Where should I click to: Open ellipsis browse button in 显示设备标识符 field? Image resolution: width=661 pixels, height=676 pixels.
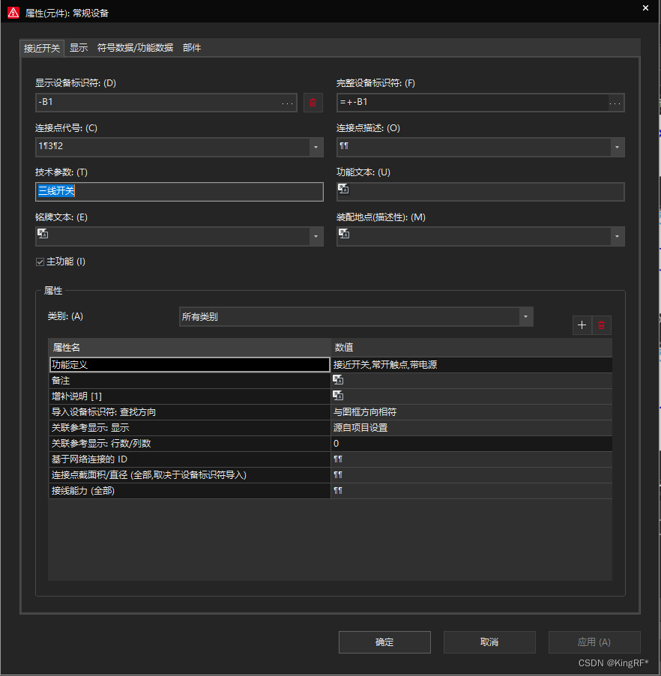(x=288, y=103)
